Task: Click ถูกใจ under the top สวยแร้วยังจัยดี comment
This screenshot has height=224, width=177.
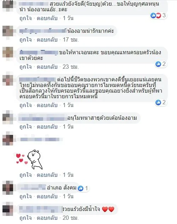Action: click(x=25, y=18)
